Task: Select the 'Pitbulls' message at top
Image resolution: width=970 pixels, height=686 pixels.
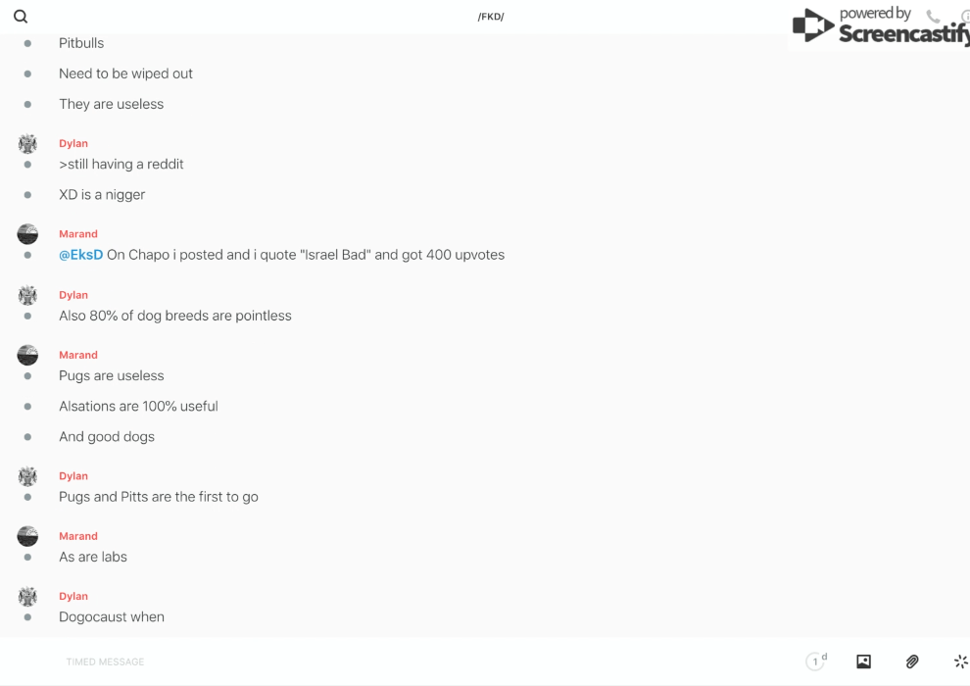Action: 81,43
